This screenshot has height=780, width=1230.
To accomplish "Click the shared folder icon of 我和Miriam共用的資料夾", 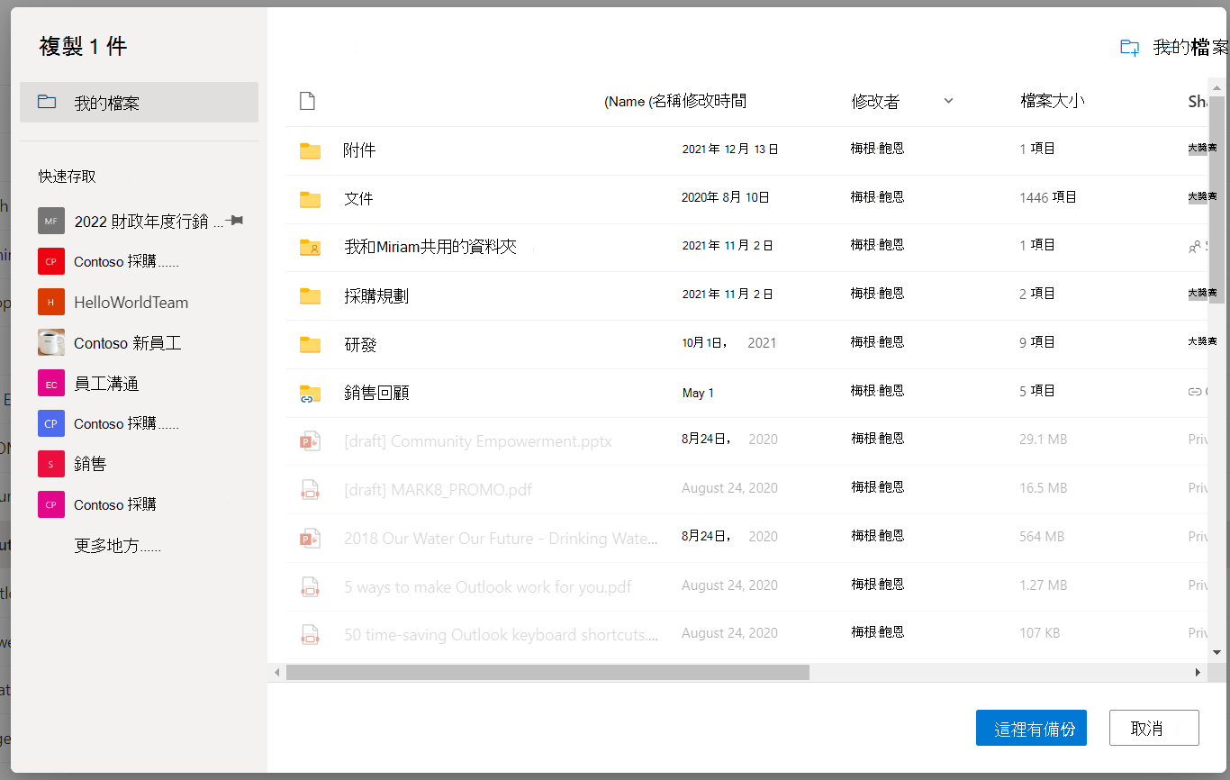I will tap(310, 247).
